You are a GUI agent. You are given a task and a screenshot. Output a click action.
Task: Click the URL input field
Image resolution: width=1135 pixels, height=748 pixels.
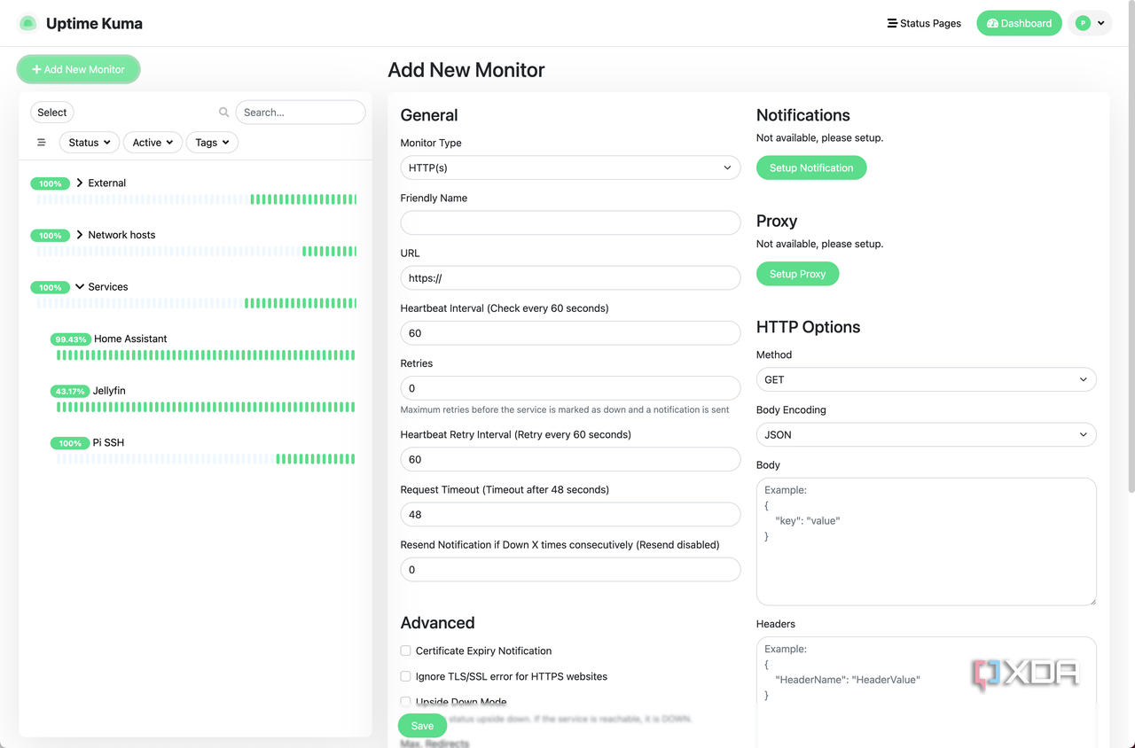[x=570, y=277]
